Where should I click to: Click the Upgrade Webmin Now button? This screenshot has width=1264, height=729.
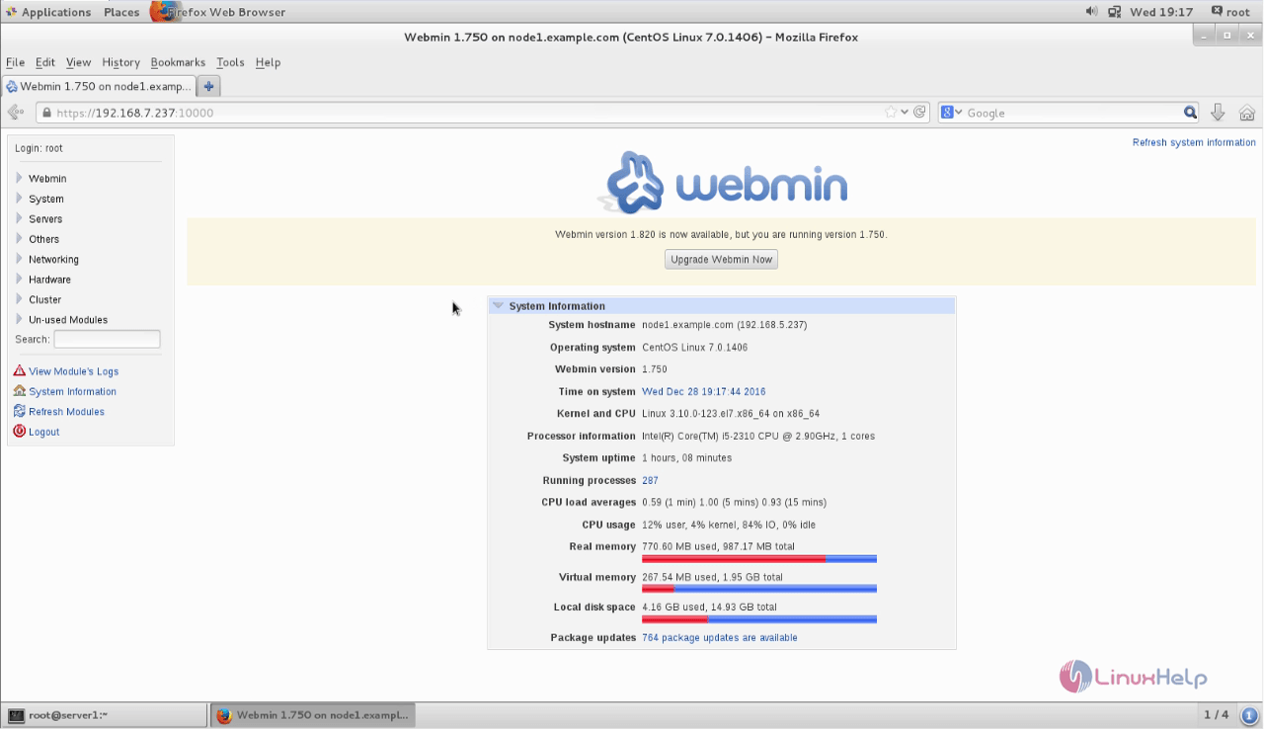[x=721, y=260]
